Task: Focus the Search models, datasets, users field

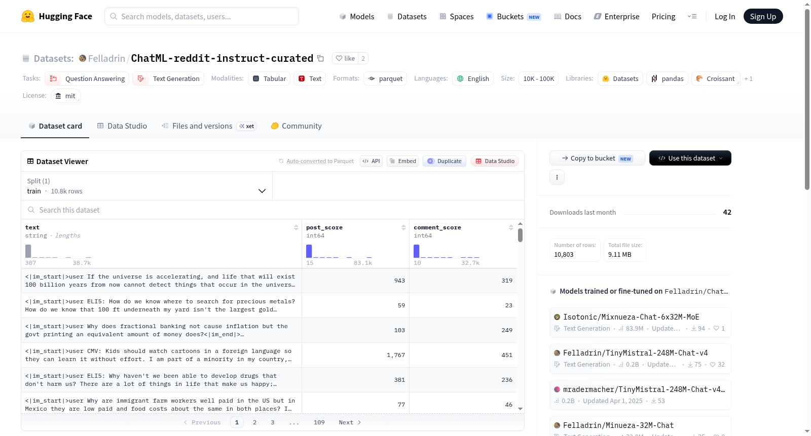Action: [202, 16]
